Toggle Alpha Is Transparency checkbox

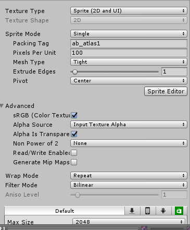click(74, 134)
